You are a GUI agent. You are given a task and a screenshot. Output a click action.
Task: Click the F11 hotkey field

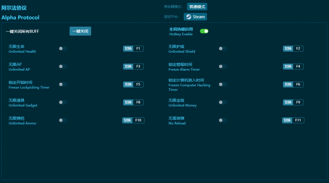298,120
